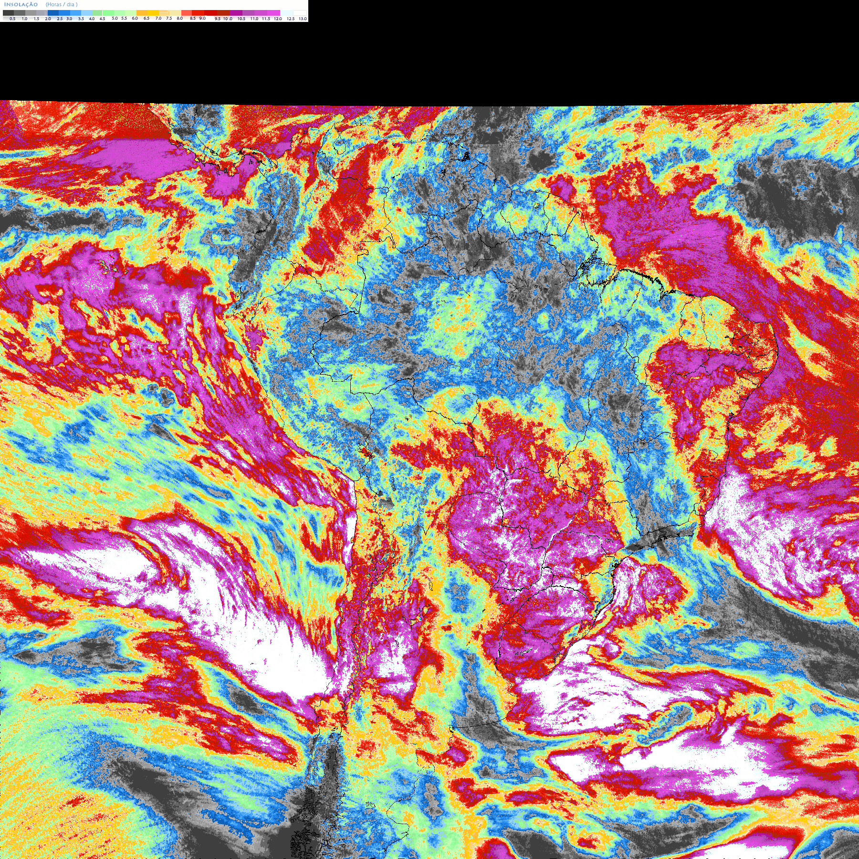Click the INSOLAÇÃO legend title
Image resolution: width=859 pixels, height=859 pixels.
click(x=21, y=5)
